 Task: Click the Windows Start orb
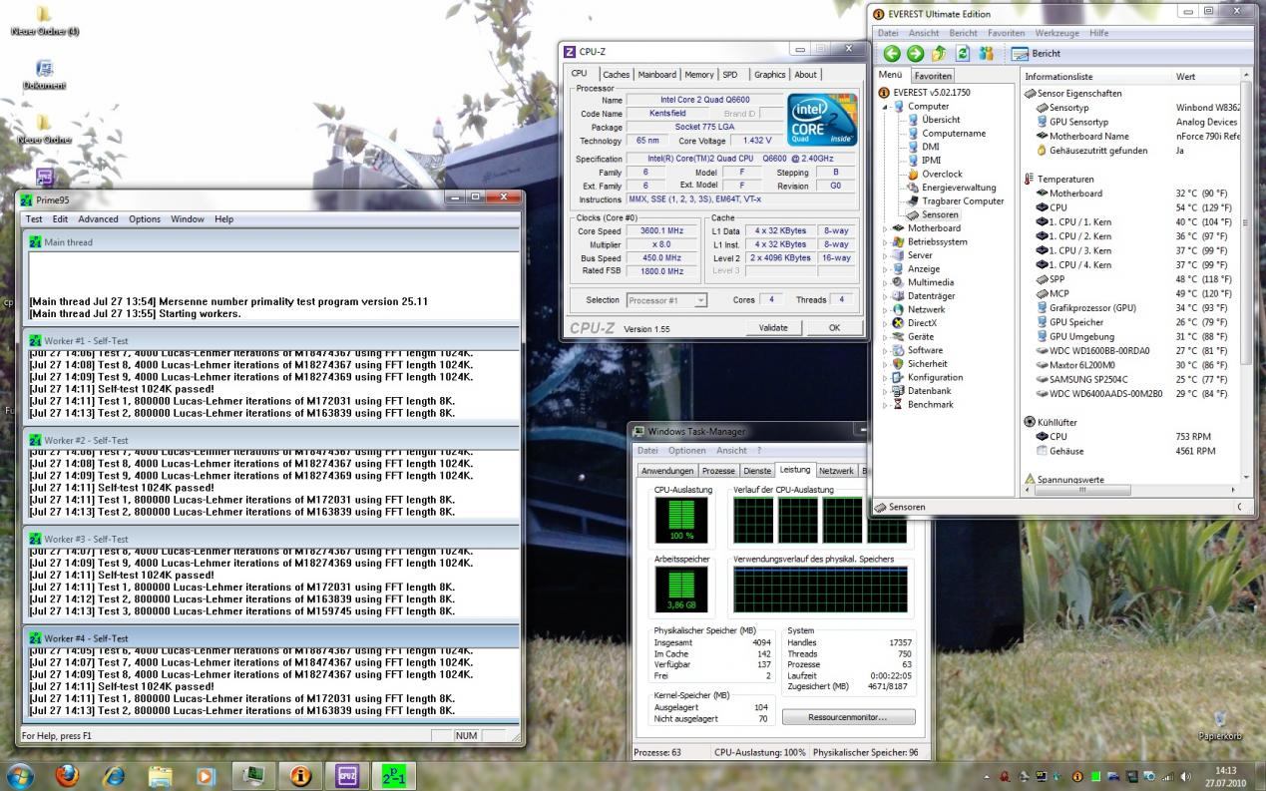click(x=20, y=775)
